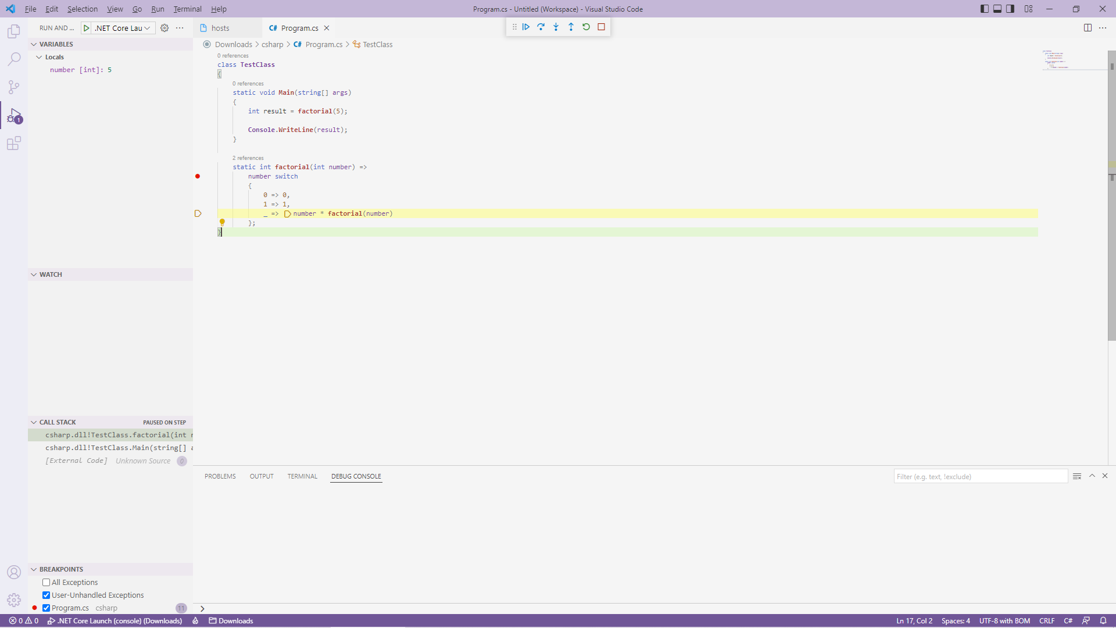Image resolution: width=1116 pixels, height=628 pixels.
Task: Stop debugging with the red square
Action: pyautogui.click(x=602, y=27)
